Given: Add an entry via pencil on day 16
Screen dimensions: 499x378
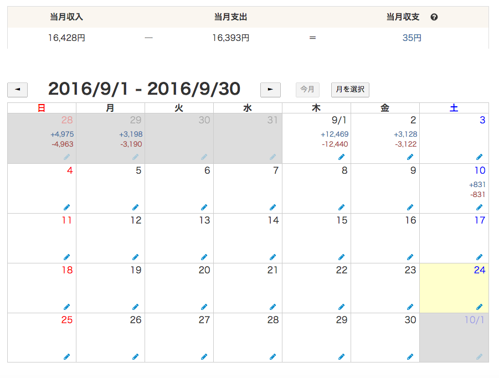Looking at the screenshot, I should click(x=410, y=257).
